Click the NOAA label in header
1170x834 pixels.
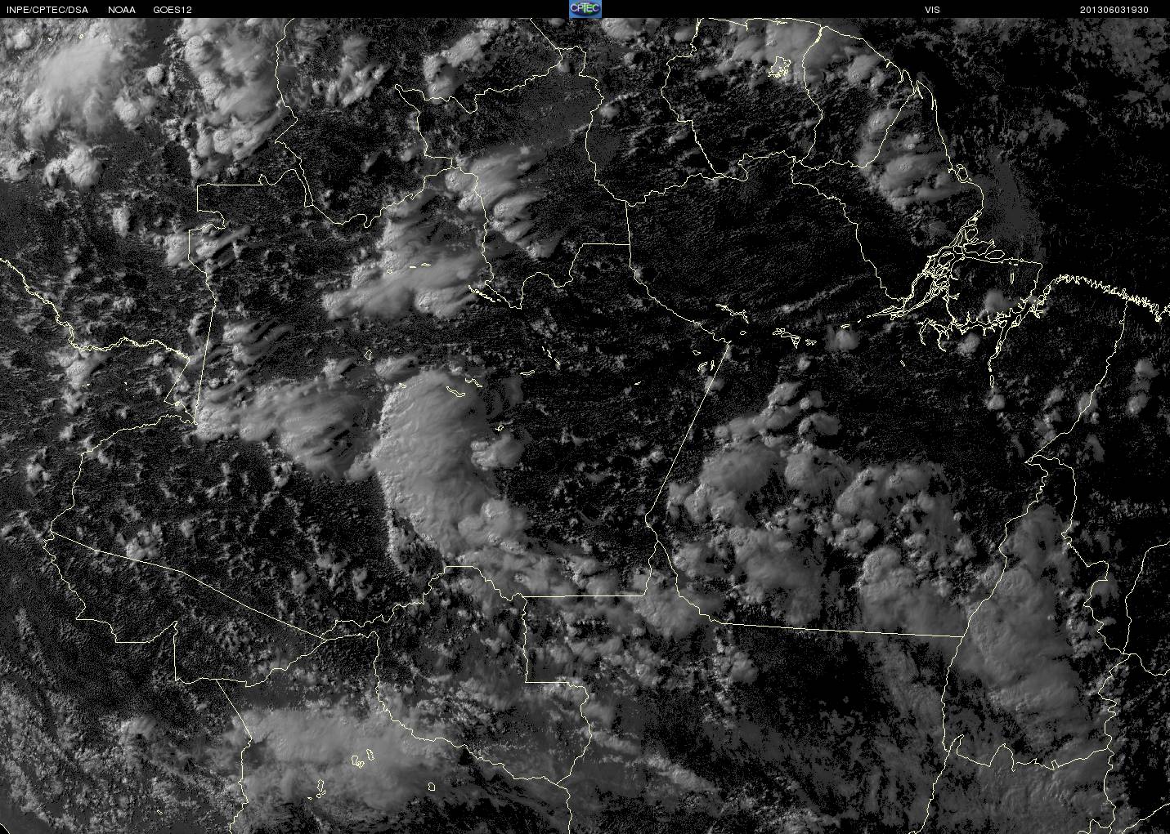(x=122, y=10)
